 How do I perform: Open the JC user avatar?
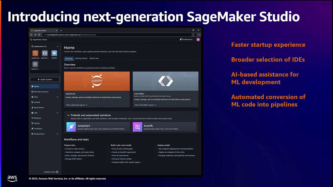tap(198, 39)
